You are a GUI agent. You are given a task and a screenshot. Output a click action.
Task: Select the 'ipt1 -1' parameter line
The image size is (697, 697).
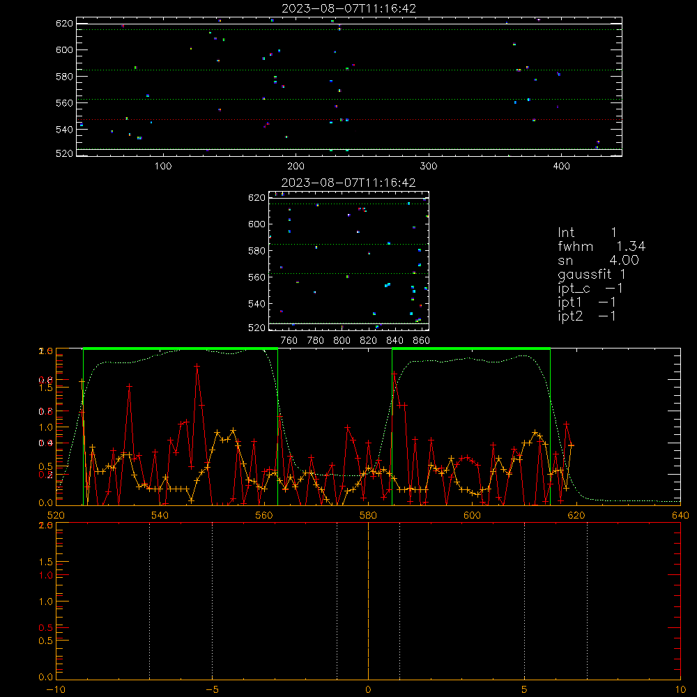coord(587,302)
